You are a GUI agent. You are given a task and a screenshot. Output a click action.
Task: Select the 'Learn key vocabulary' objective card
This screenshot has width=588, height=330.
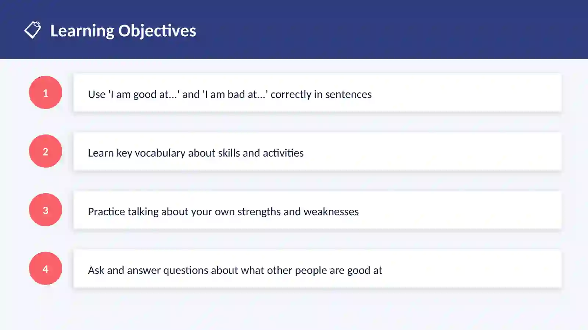pos(318,151)
